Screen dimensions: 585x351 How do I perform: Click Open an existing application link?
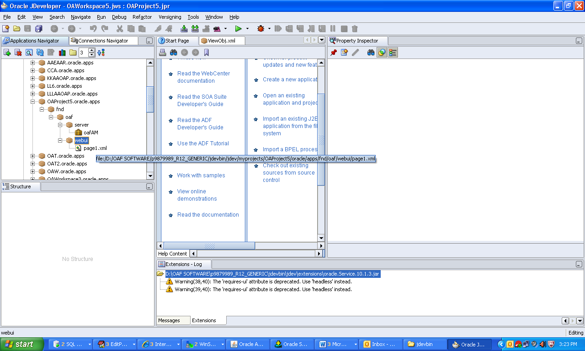coord(290,99)
